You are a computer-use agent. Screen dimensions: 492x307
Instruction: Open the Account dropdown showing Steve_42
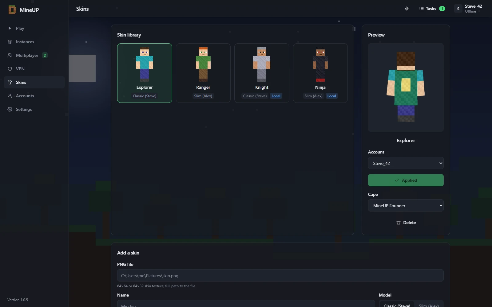click(406, 163)
